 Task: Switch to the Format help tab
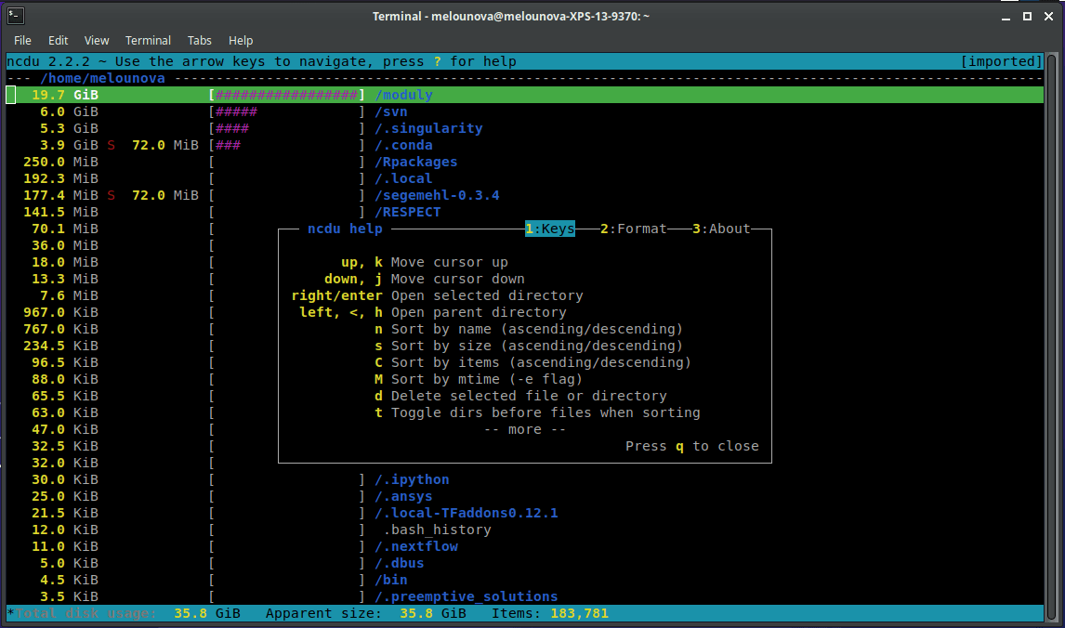pyautogui.click(x=634, y=229)
